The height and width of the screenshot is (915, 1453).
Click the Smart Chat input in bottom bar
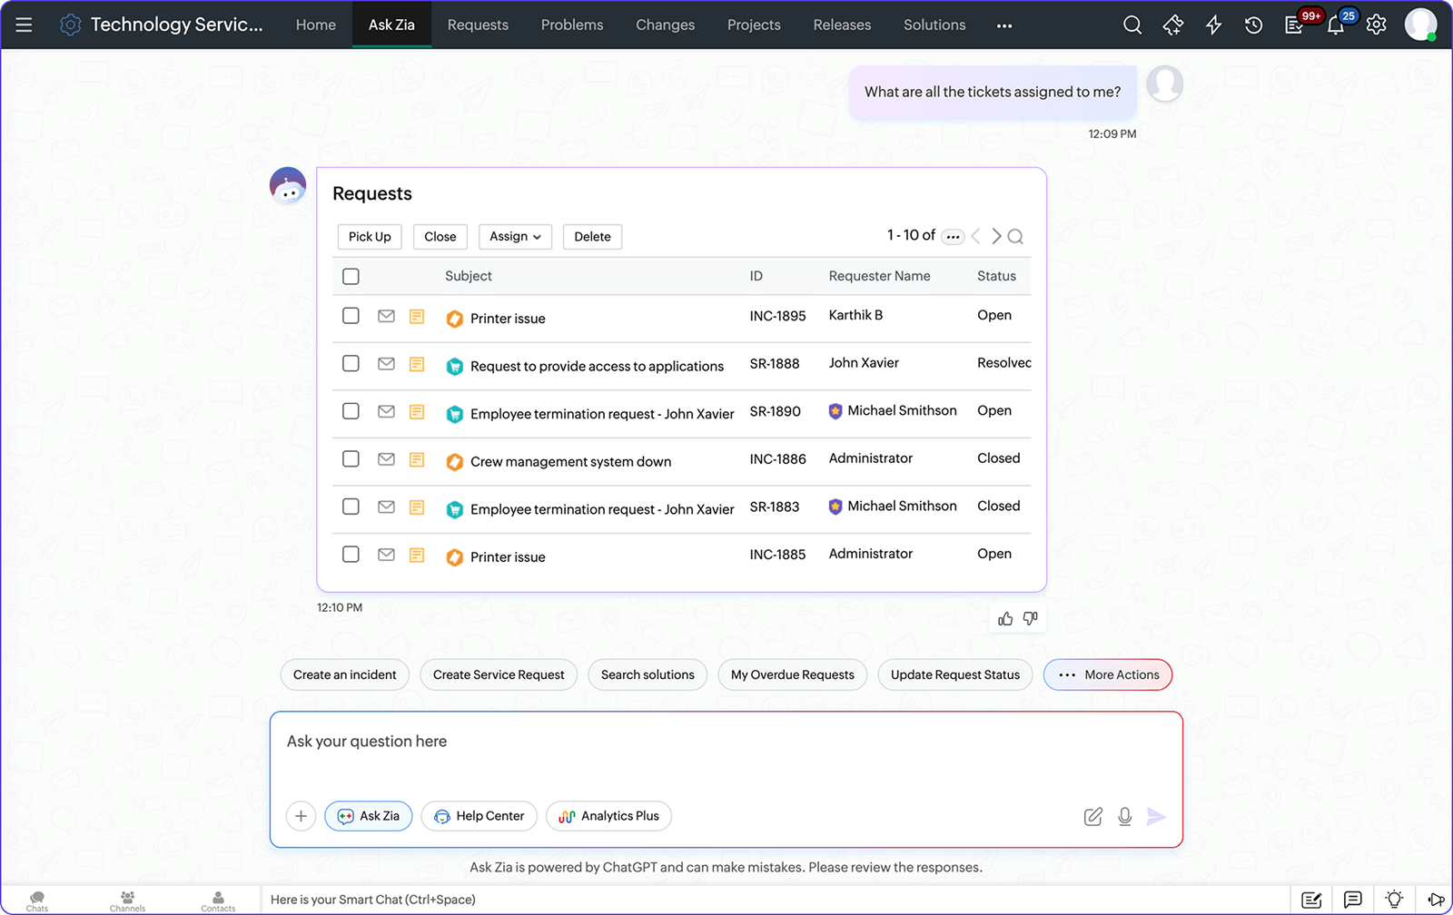pyautogui.click(x=775, y=900)
